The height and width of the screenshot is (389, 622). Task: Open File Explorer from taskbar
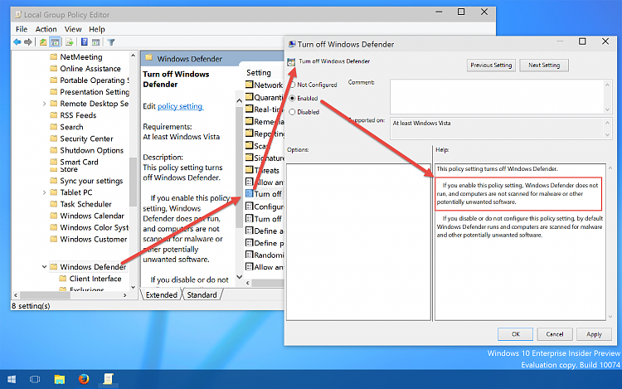pyautogui.click(x=59, y=380)
